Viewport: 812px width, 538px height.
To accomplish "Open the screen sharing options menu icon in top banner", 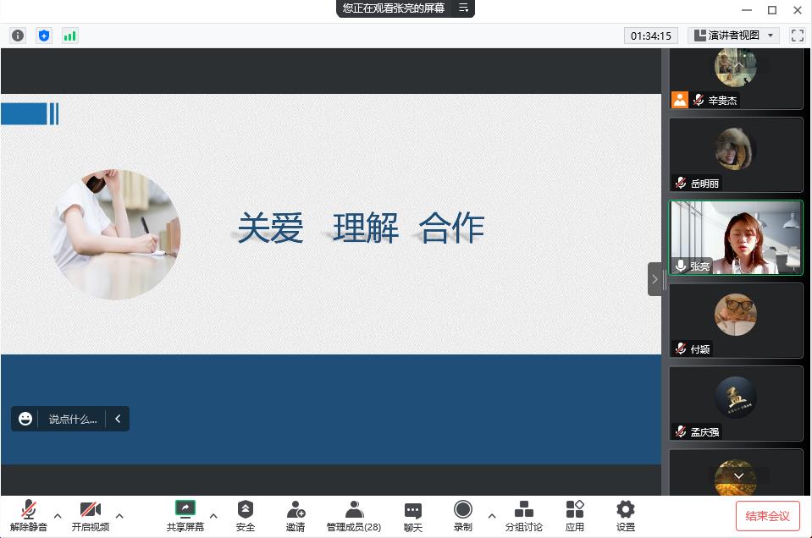I will pyautogui.click(x=463, y=8).
